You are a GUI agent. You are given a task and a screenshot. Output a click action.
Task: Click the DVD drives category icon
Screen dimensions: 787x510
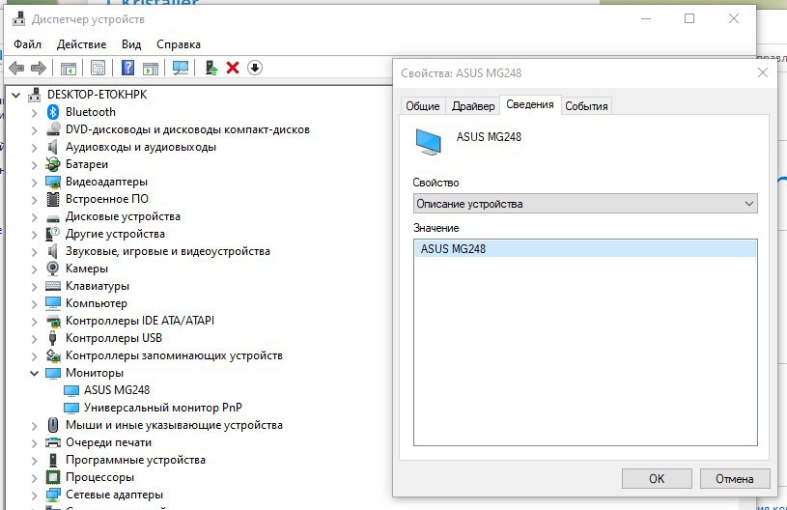coord(53,129)
